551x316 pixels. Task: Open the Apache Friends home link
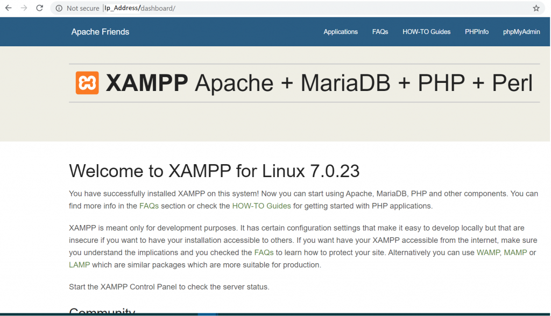pos(100,32)
